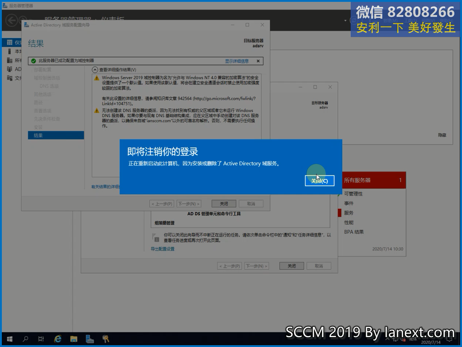The height and width of the screenshot is (347, 462).
Task: Select 其他选项 step in wizard
Action: [x=43, y=94]
